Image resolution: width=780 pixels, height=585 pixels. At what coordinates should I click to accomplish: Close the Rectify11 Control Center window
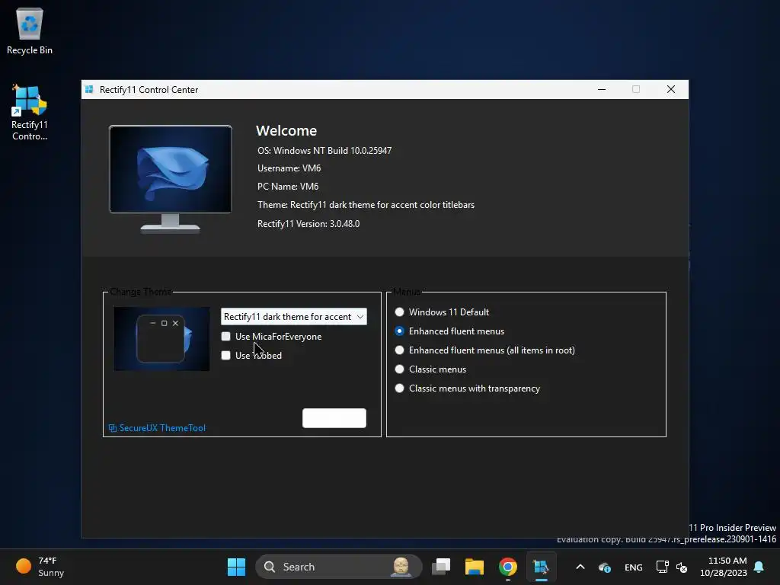pyautogui.click(x=671, y=90)
